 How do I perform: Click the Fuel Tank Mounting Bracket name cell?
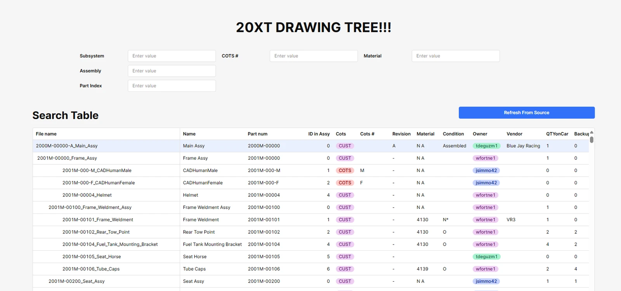pyautogui.click(x=212, y=245)
